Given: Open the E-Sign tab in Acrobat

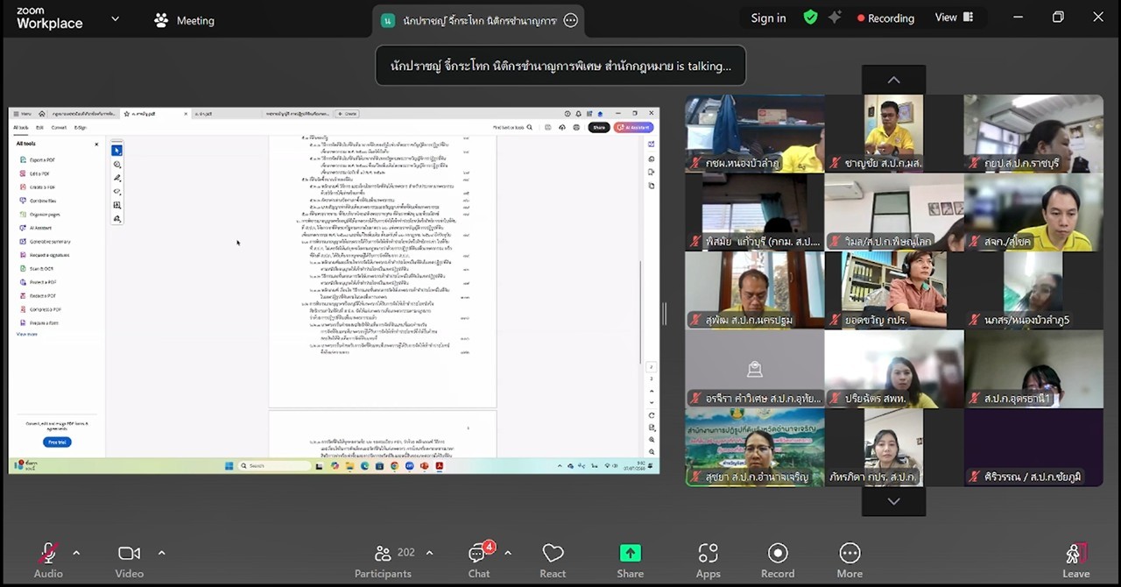Looking at the screenshot, I should pyautogui.click(x=80, y=128).
